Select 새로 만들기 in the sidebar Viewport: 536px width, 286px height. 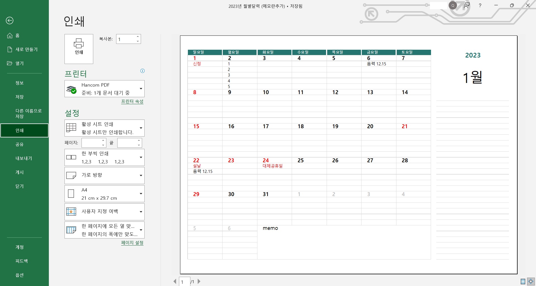coord(24,49)
